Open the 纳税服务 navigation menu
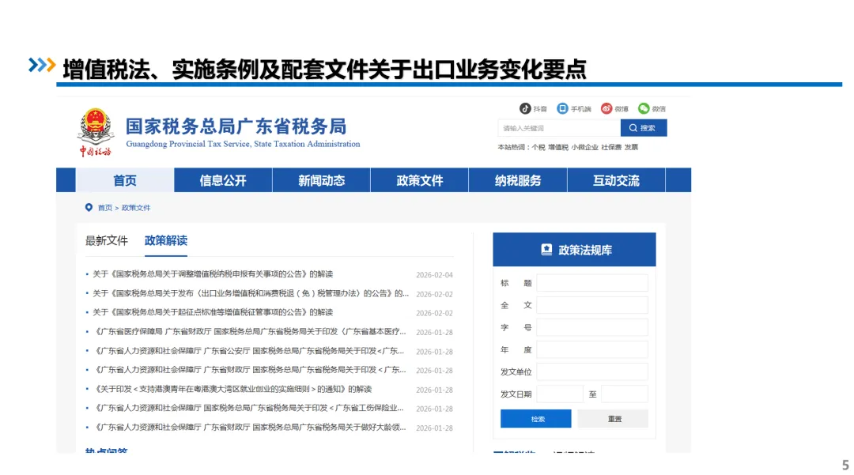Screen dimensions: 854x475 coord(517,180)
